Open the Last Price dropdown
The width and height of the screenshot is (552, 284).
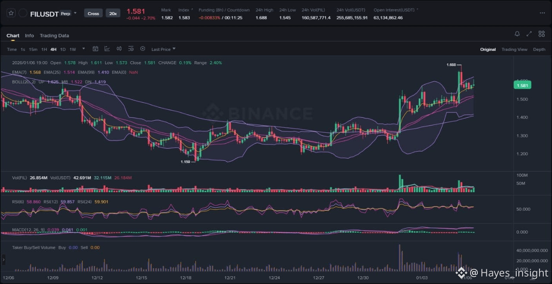coord(163,49)
